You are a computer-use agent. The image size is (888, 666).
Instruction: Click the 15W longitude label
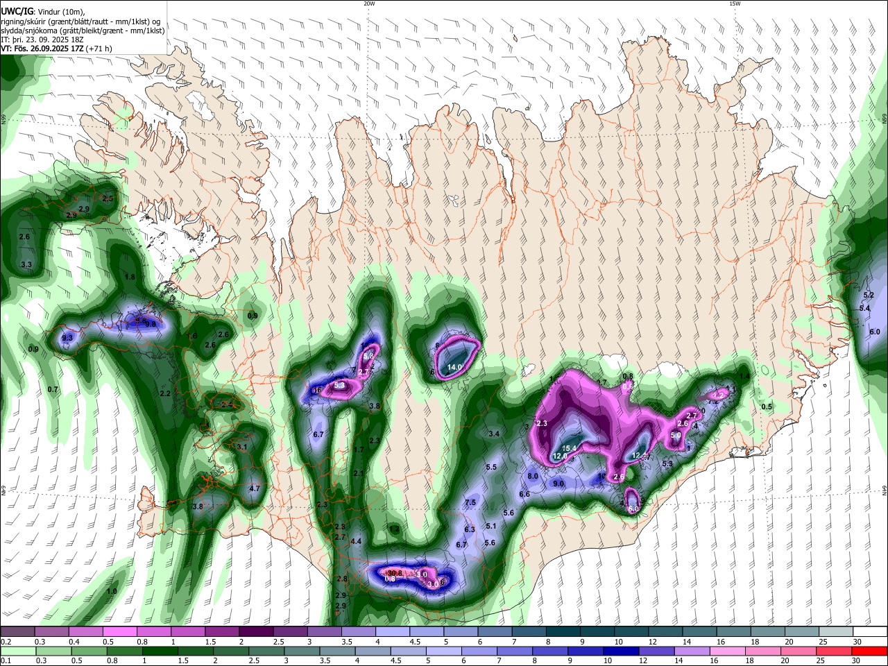click(x=734, y=3)
